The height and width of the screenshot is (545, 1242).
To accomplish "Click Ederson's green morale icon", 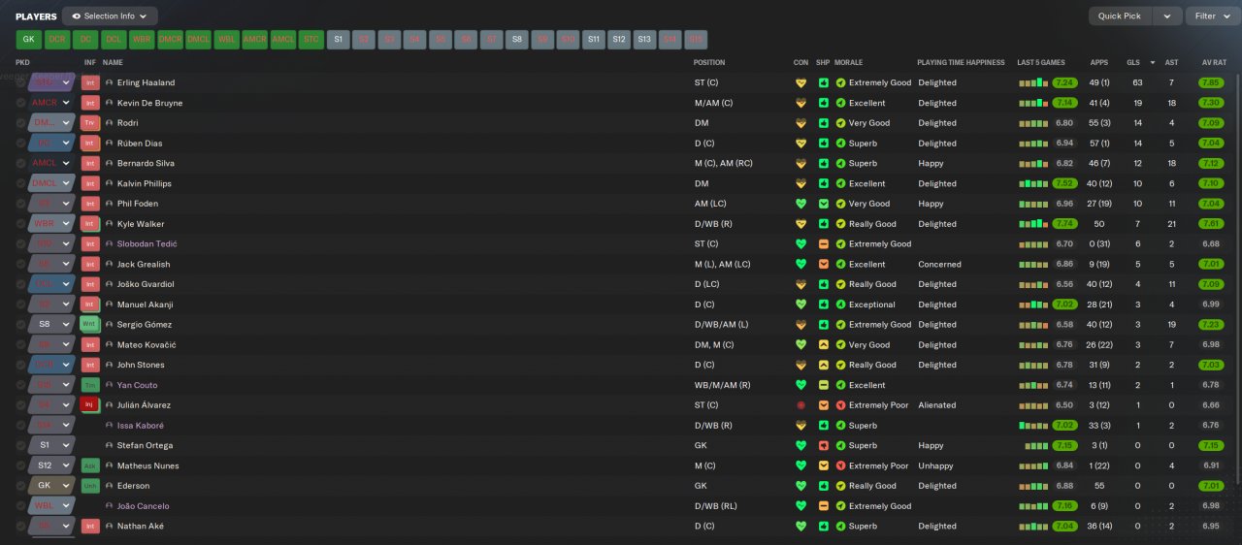I will (x=840, y=486).
